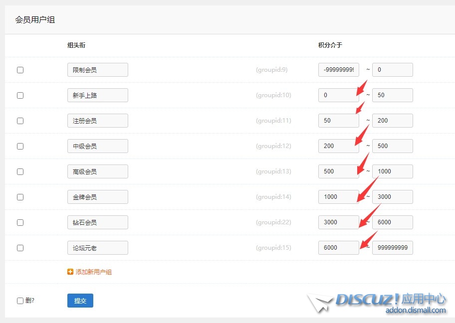Select the 注册会员 row checkbox

point(20,121)
